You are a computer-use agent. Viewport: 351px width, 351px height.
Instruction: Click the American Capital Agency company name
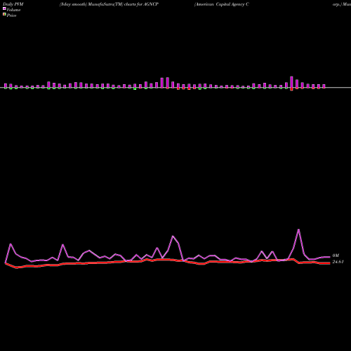click(222, 4)
